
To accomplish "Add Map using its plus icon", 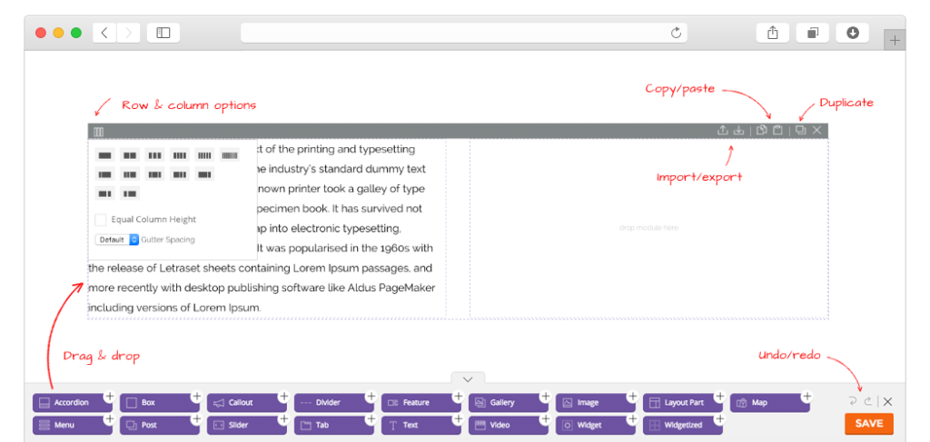I will [806, 396].
